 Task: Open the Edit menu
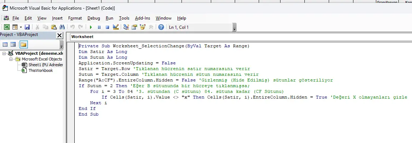(28, 18)
